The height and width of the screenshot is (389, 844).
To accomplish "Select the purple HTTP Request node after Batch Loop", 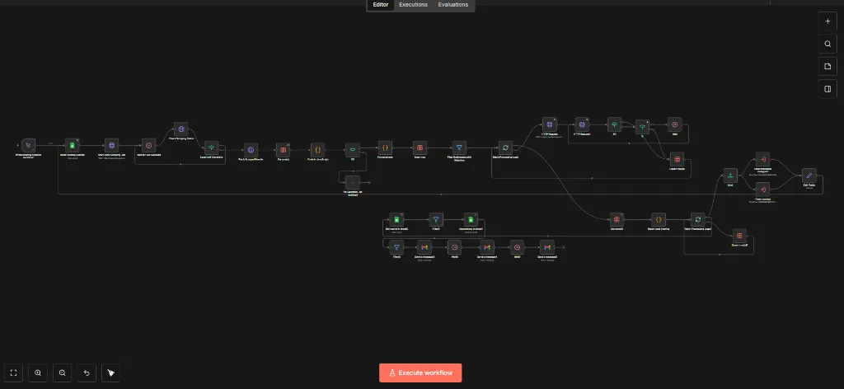I will 548,124.
